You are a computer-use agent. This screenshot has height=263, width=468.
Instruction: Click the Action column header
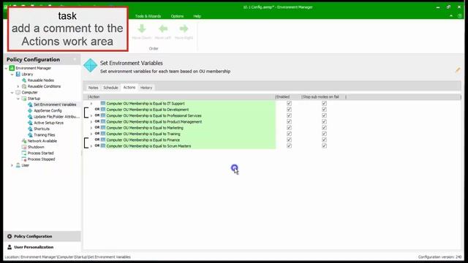181,97
